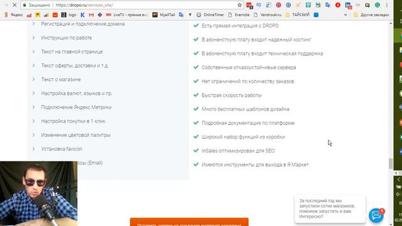Show hidden bookmarks with the » chevron
The width and height of the screenshot is (402, 226).
pyautogui.click(x=345, y=15)
